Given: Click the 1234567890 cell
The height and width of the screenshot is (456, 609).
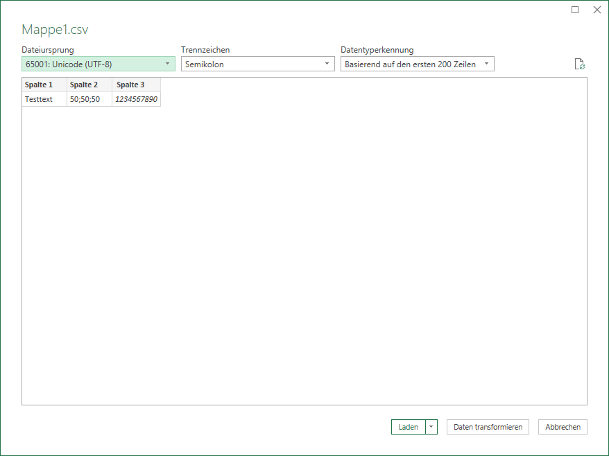Looking at the screenshot, I should (137, 99).
